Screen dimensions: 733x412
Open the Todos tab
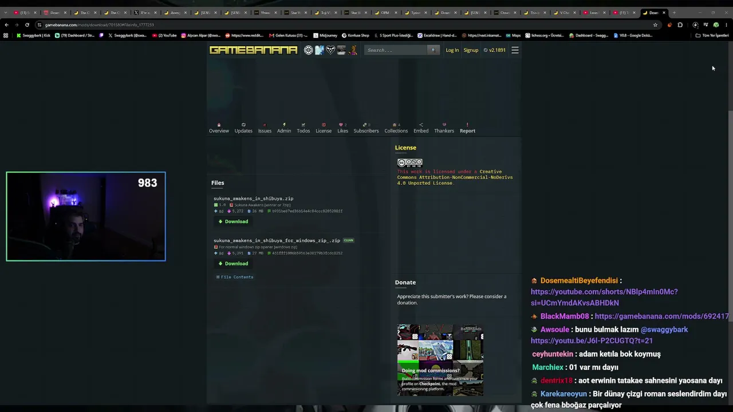point(304,128)
